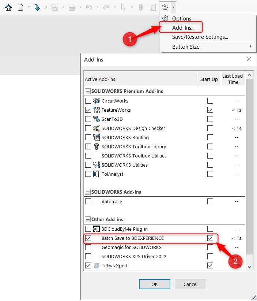The image size is (257, 301).
Task: Click the Print icon
Action: click(x=72, y=7)
